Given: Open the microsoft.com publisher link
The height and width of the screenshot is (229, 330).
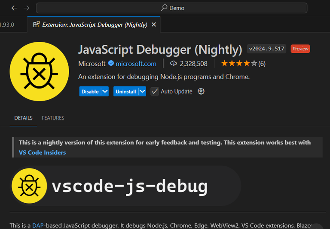Looking at the screenshot, I should click(136, 64).
